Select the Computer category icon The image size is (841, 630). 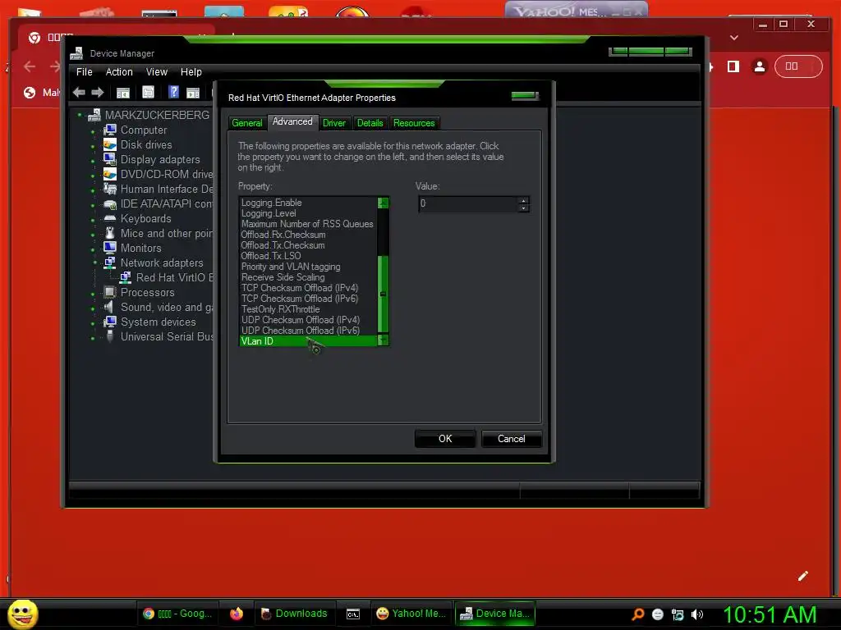110,130
